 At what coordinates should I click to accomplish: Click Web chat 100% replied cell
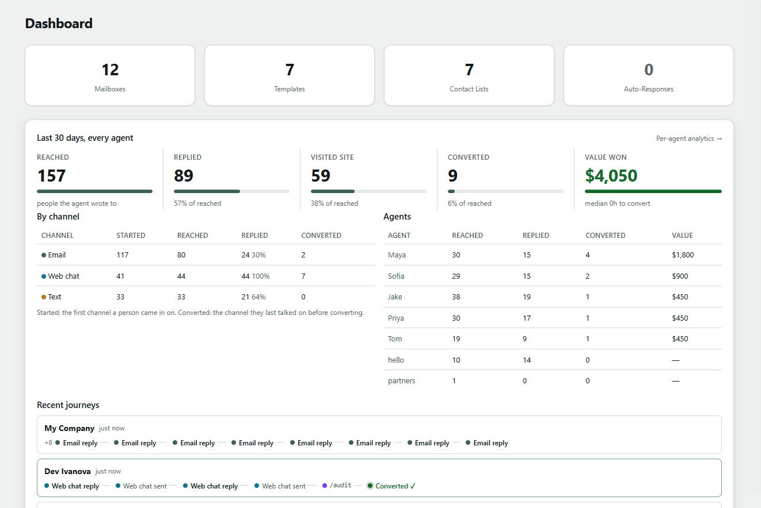256,276
